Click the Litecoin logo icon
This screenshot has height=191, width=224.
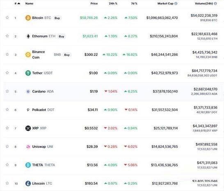click(28, 183)
